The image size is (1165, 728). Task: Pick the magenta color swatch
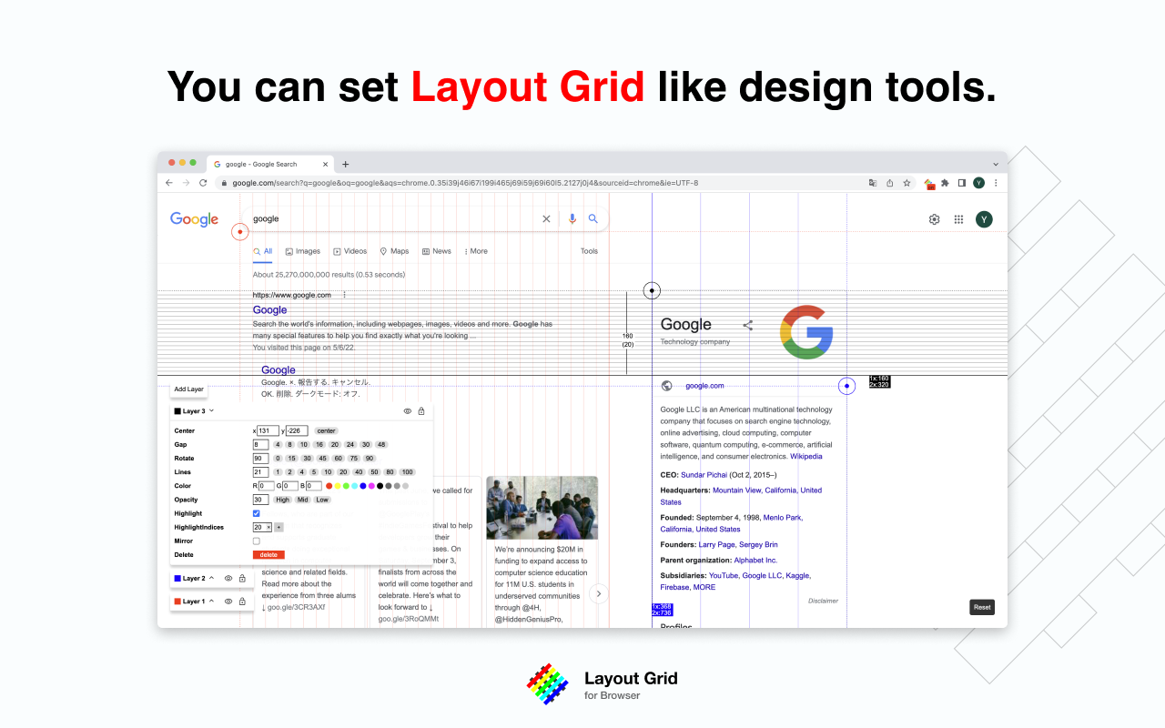tap(371, 486)
